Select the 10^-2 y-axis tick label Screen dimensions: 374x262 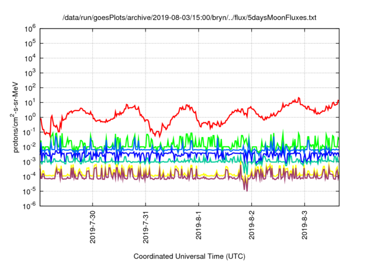(30, 147)
